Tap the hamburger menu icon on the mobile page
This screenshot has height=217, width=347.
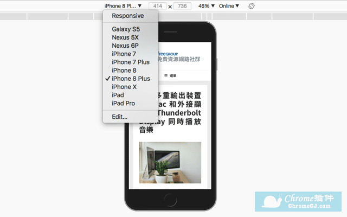click(x=166, y=75)
